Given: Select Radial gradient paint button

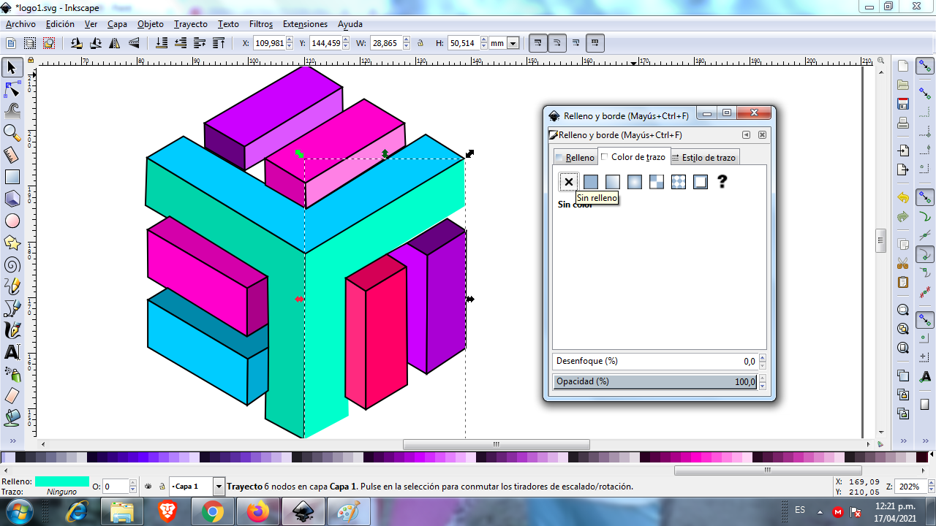Looking at the screenshot, I should 635,182.
